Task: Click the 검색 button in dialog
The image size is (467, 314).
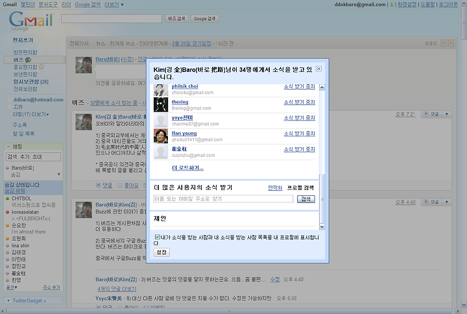Action: (x=306, y=199)
